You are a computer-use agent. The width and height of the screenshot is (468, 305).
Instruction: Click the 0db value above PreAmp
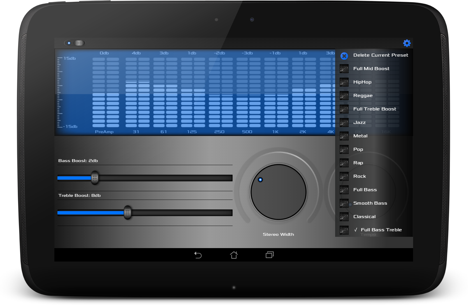pos(104,53)
